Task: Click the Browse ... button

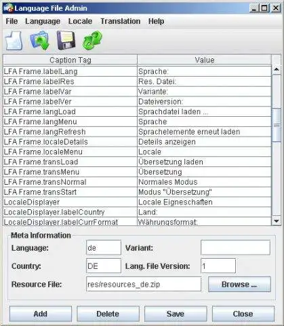Action: point(239,285)
